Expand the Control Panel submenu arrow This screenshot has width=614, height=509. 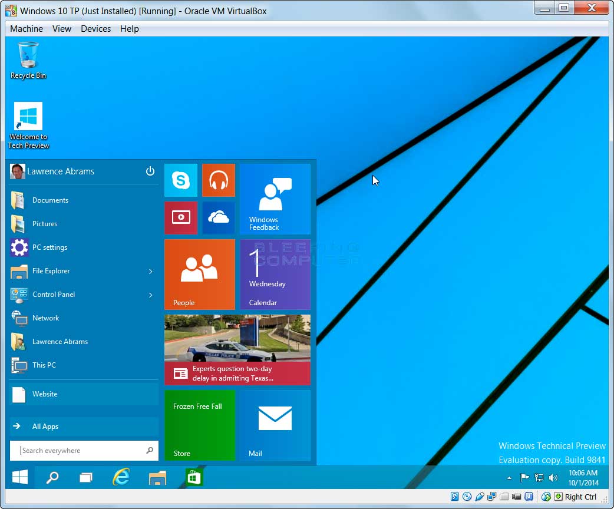(151, 295)
